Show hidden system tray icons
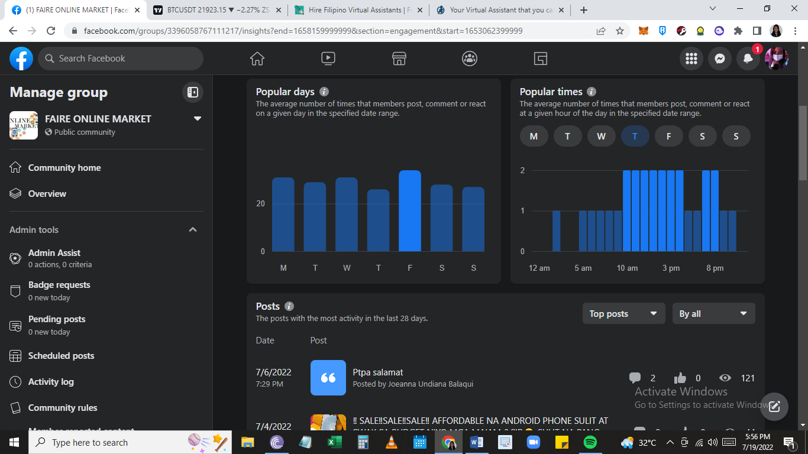This screenshot has height=454, width=808. pos(670,442)
